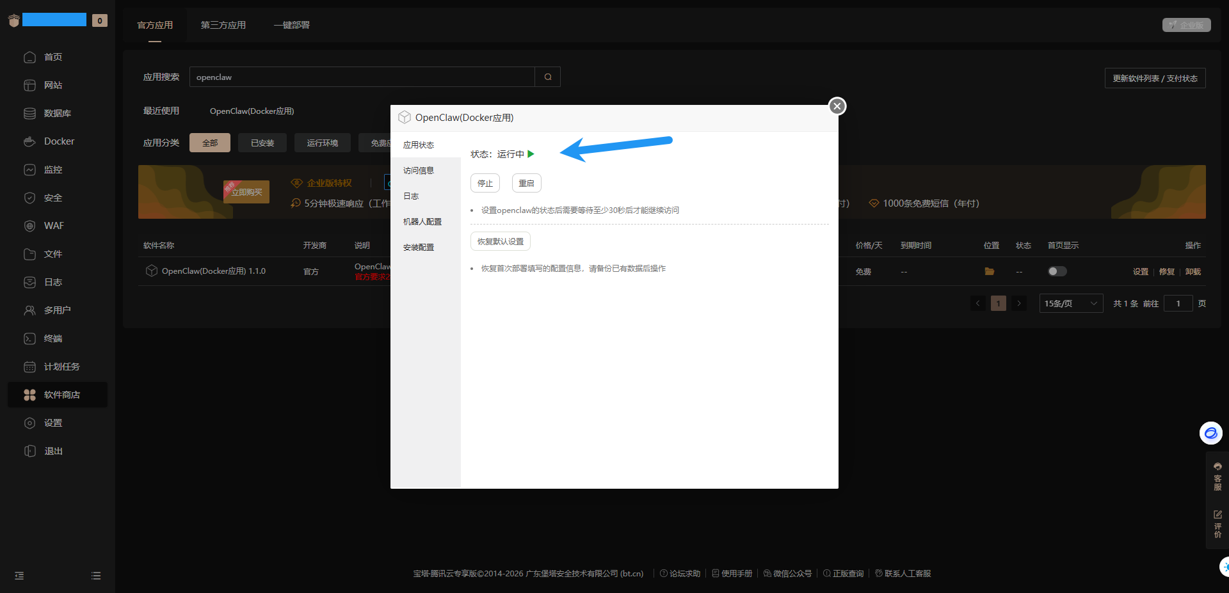
Task: Toggle 首页显示 switch for OpenClaw
Action: (x=1057, y=271)
